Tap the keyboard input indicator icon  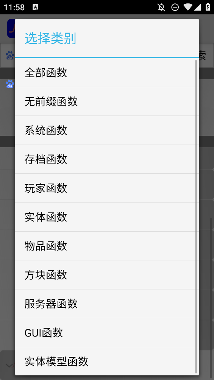(x=36, y=8)
